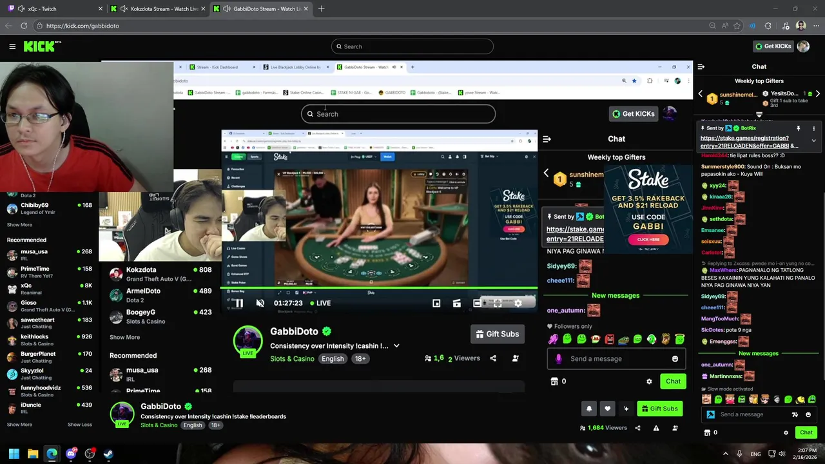Open the Kick hamburger sidebar menu
Viewport: 825px width, 464px height.
pyautogui.click(x=12, y=46)
